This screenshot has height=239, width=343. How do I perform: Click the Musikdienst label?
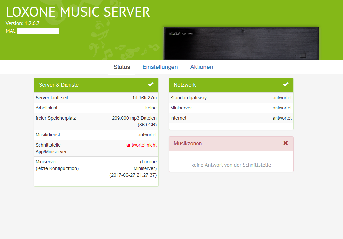(48, 135)
